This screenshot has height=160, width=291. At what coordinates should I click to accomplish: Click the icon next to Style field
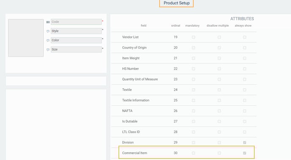click(x=48, y=31)
